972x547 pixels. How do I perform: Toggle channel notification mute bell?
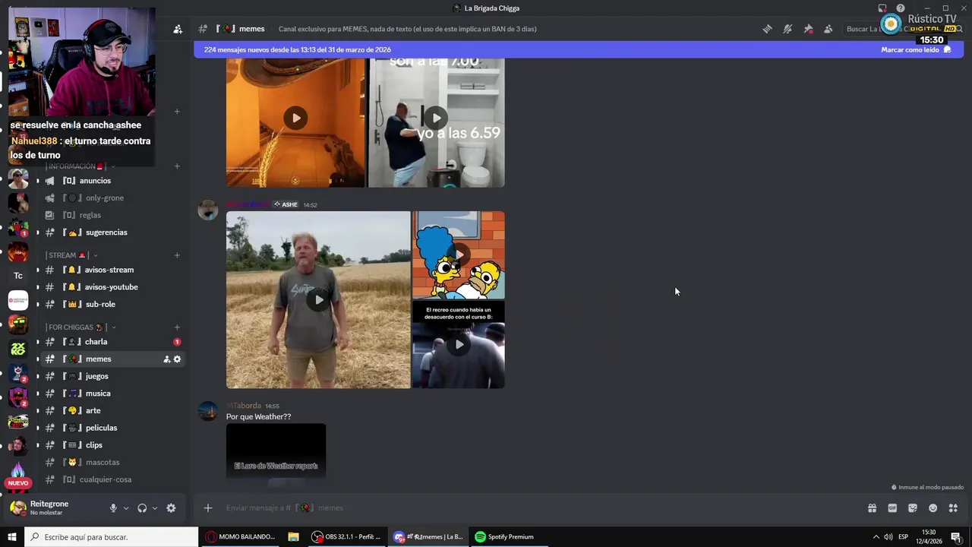787,29
